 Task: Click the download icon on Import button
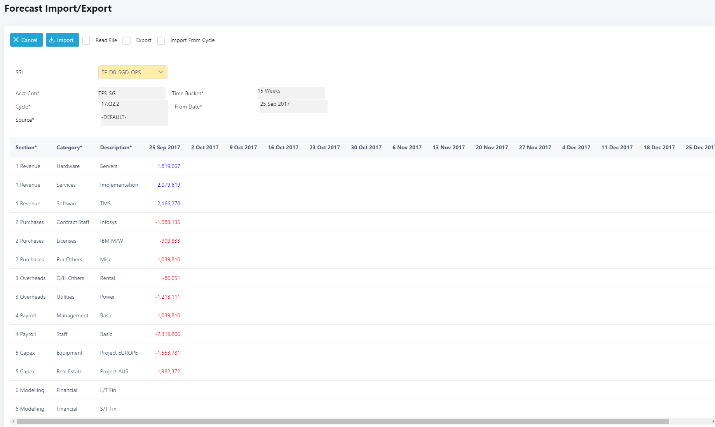[52, 40]
